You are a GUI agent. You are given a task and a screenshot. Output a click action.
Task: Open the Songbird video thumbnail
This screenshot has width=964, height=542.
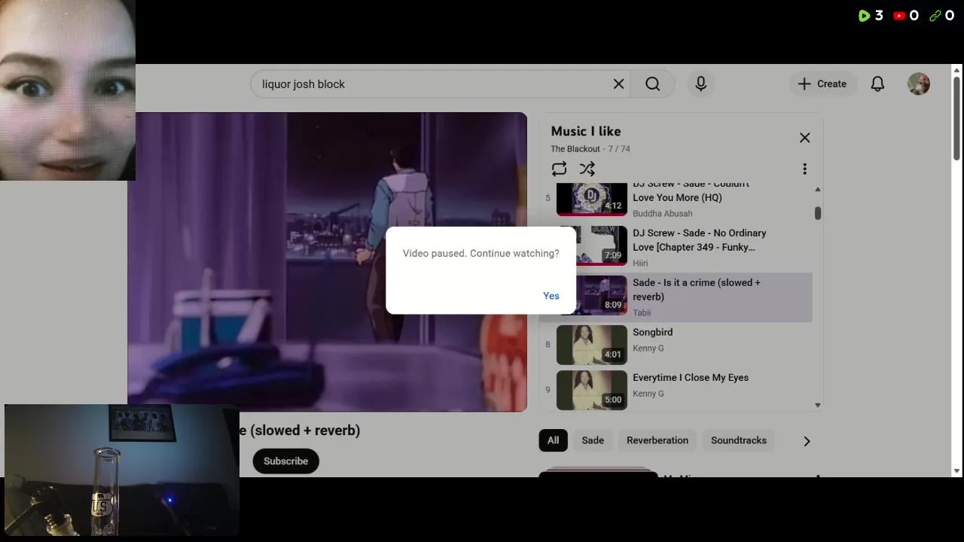coord(591,345)
